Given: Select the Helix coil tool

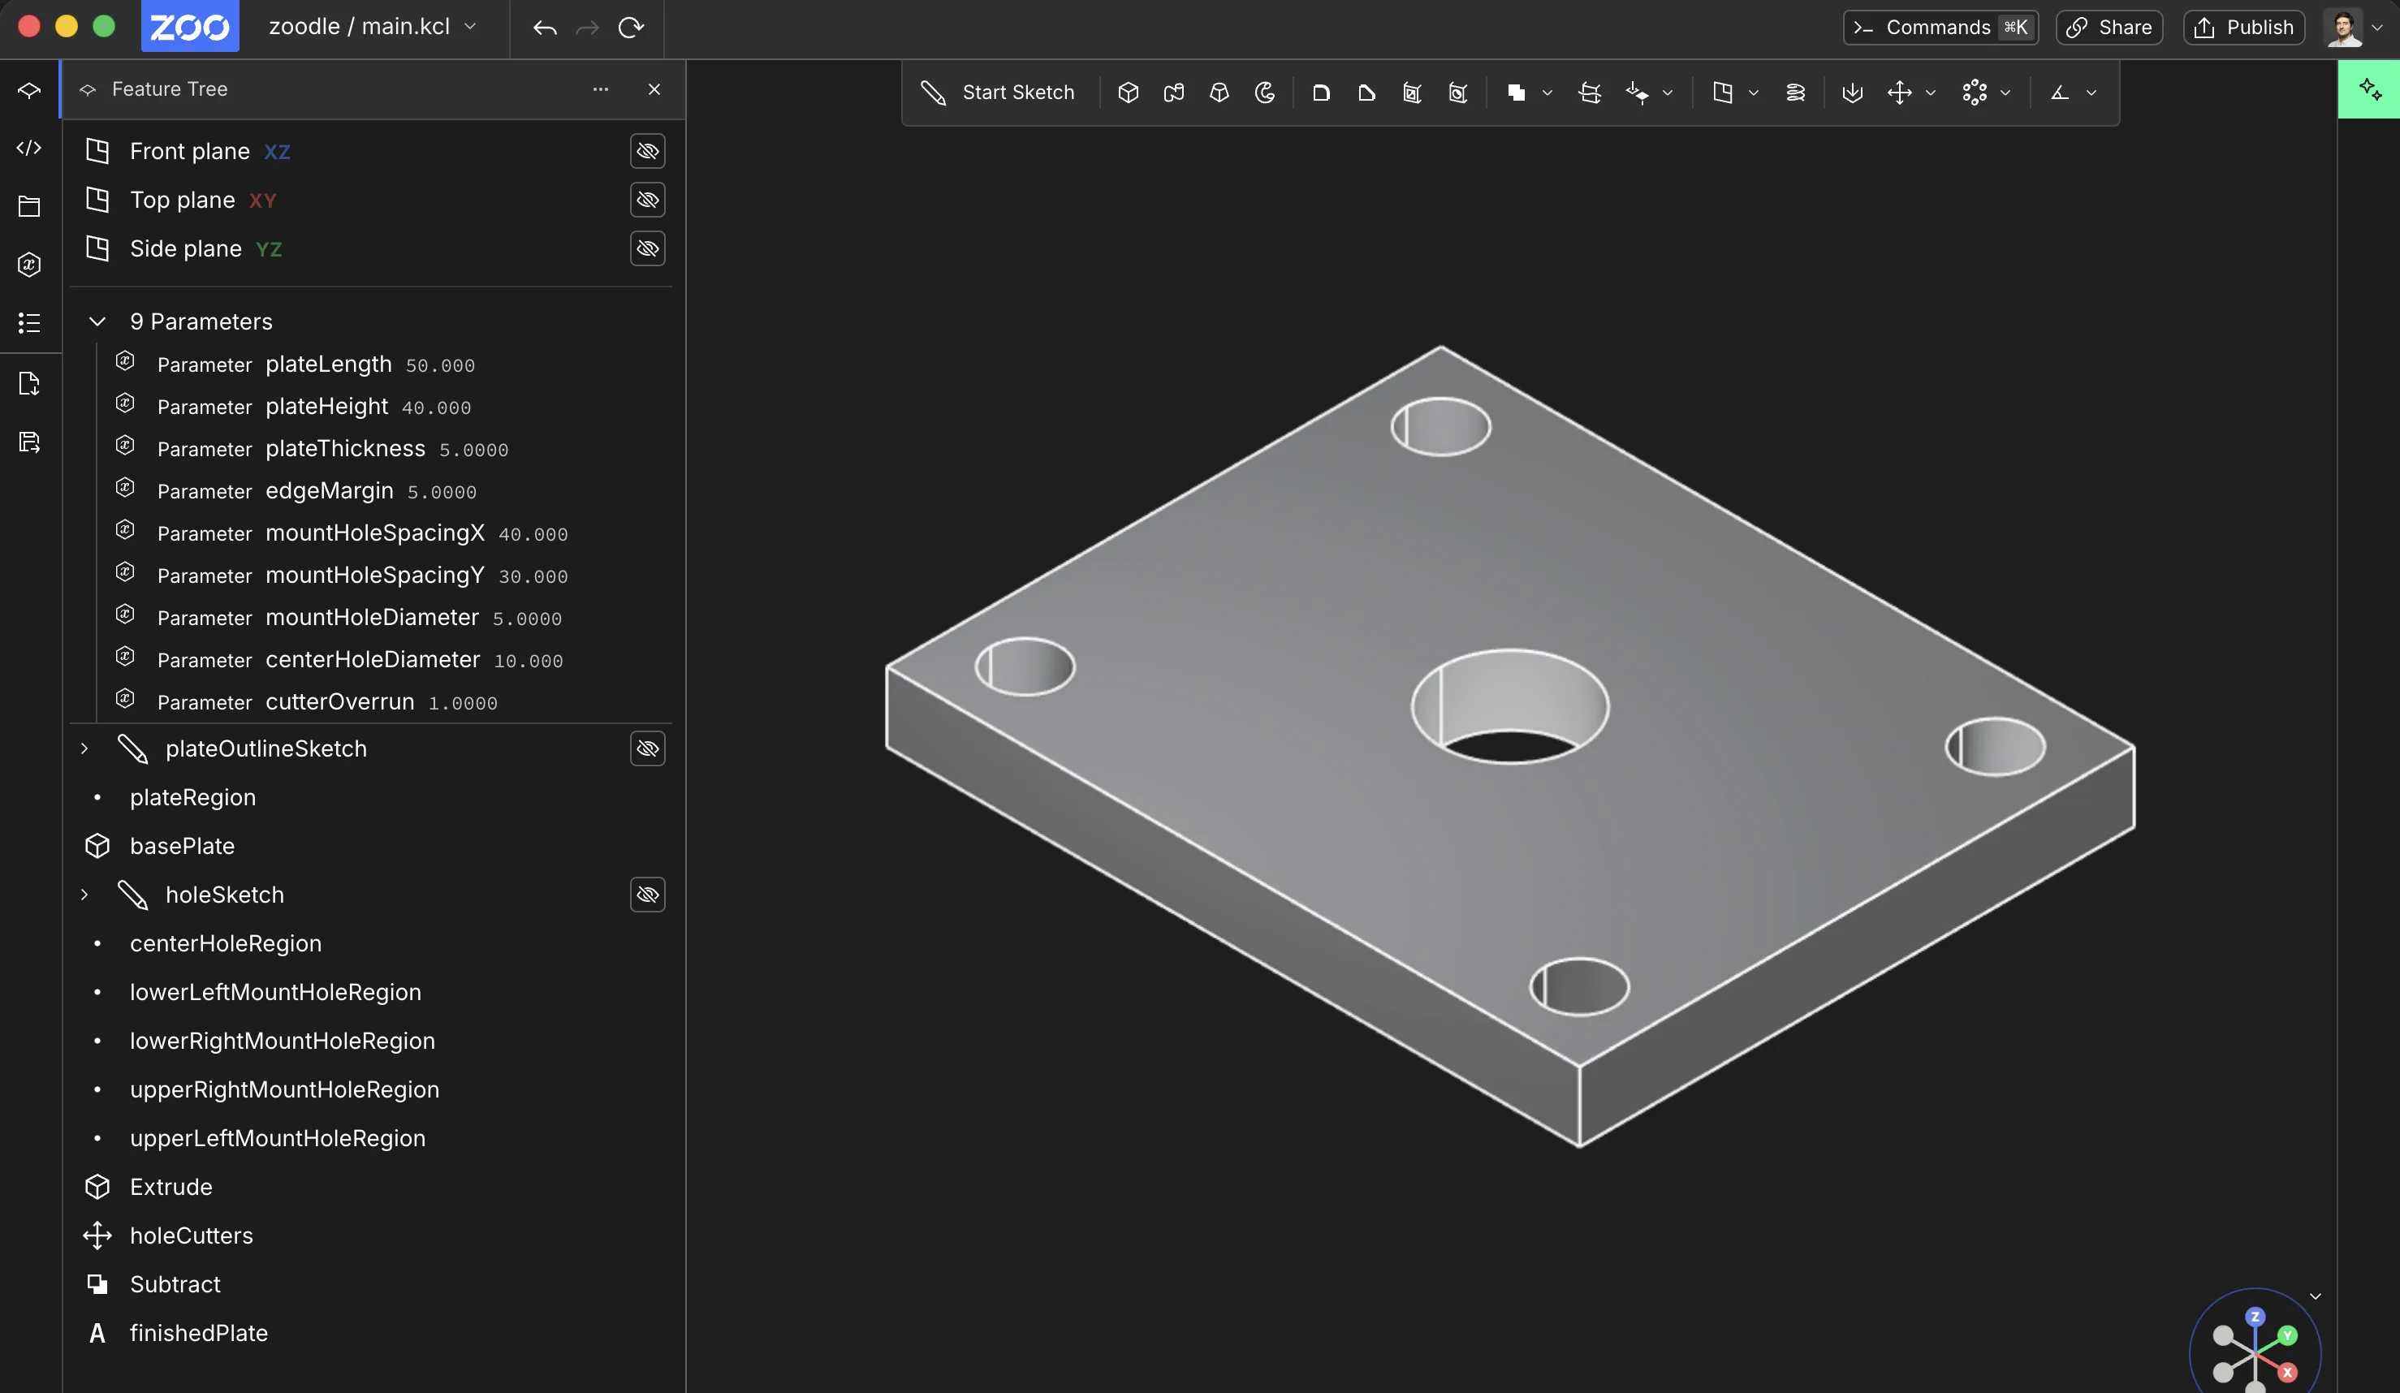Looking at the screenshot, I should 1795,93.
